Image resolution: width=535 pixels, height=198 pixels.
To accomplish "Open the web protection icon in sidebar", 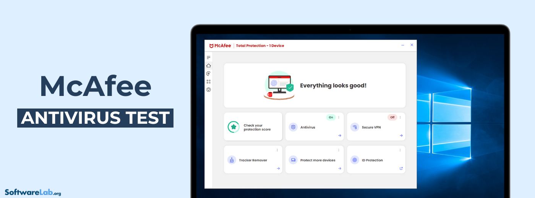I will click(x=208, y=73).
